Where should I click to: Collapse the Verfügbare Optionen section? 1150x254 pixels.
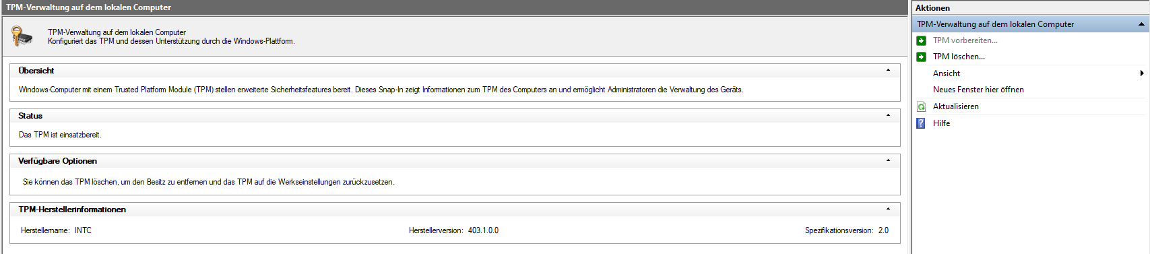[888, 160]
